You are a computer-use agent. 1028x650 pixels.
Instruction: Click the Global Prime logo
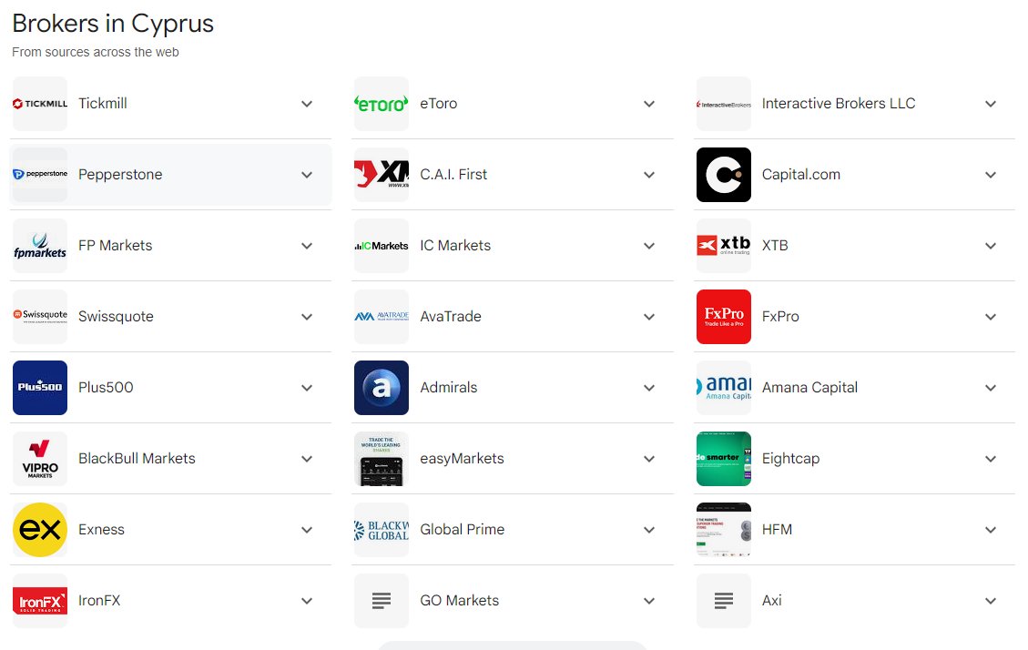pos(382,530)
